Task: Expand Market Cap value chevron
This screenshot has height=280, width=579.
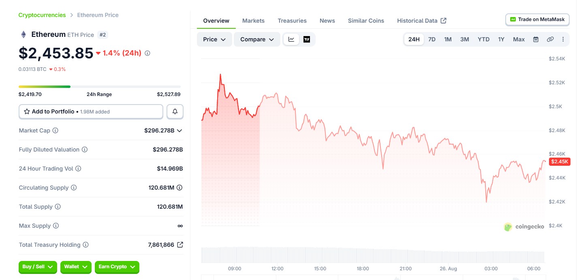Action: pyautogui.click(x=179, y=130)
